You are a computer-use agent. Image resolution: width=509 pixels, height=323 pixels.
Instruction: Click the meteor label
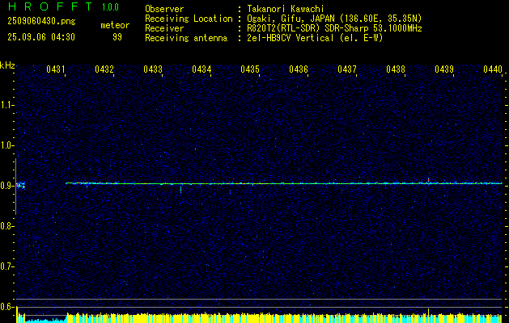tap(115, 25)
